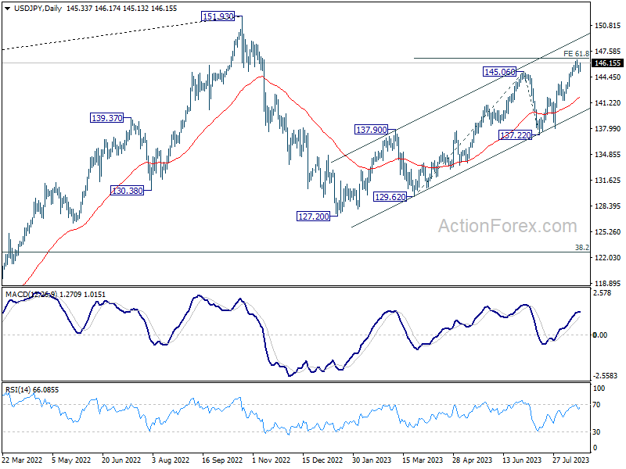Click the 141.220 price axis value
Viewport: 626px width, 469px height.
coord(607,102)
